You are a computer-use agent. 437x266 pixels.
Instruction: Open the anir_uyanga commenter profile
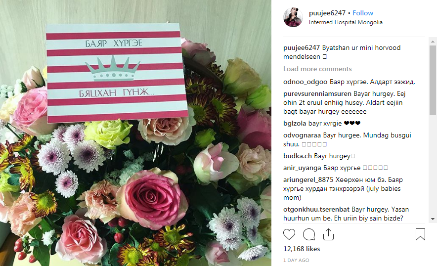[x=302, y=168]
